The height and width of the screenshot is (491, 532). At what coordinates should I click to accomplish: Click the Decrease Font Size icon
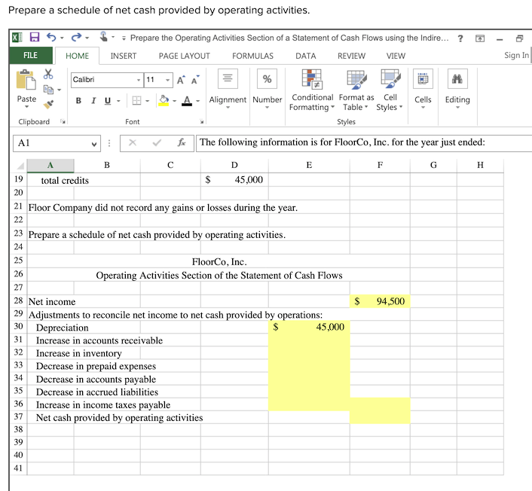click(195, 80)
